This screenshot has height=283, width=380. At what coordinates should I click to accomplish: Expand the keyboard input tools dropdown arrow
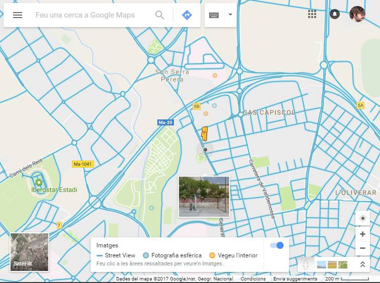pyautogui.click(x=230, y=15)
